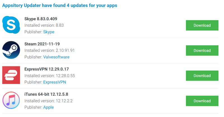Open the Apple publisher link

(x=48, y=107)
